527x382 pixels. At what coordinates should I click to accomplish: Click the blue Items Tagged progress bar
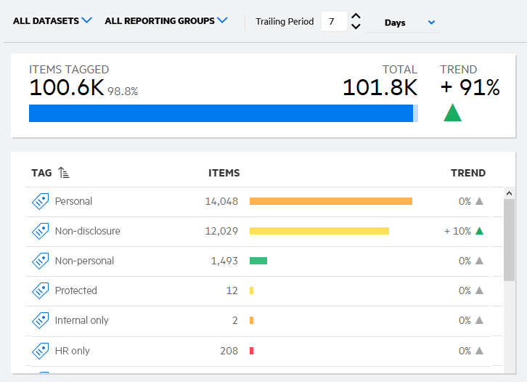pos(221,113)
